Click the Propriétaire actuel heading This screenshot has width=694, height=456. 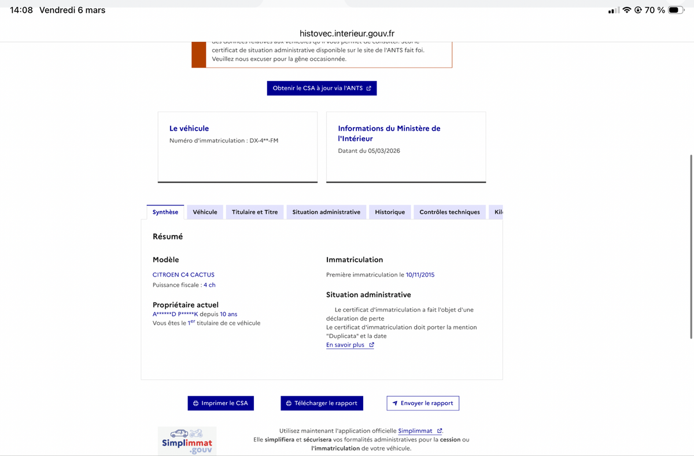(186, 305)
